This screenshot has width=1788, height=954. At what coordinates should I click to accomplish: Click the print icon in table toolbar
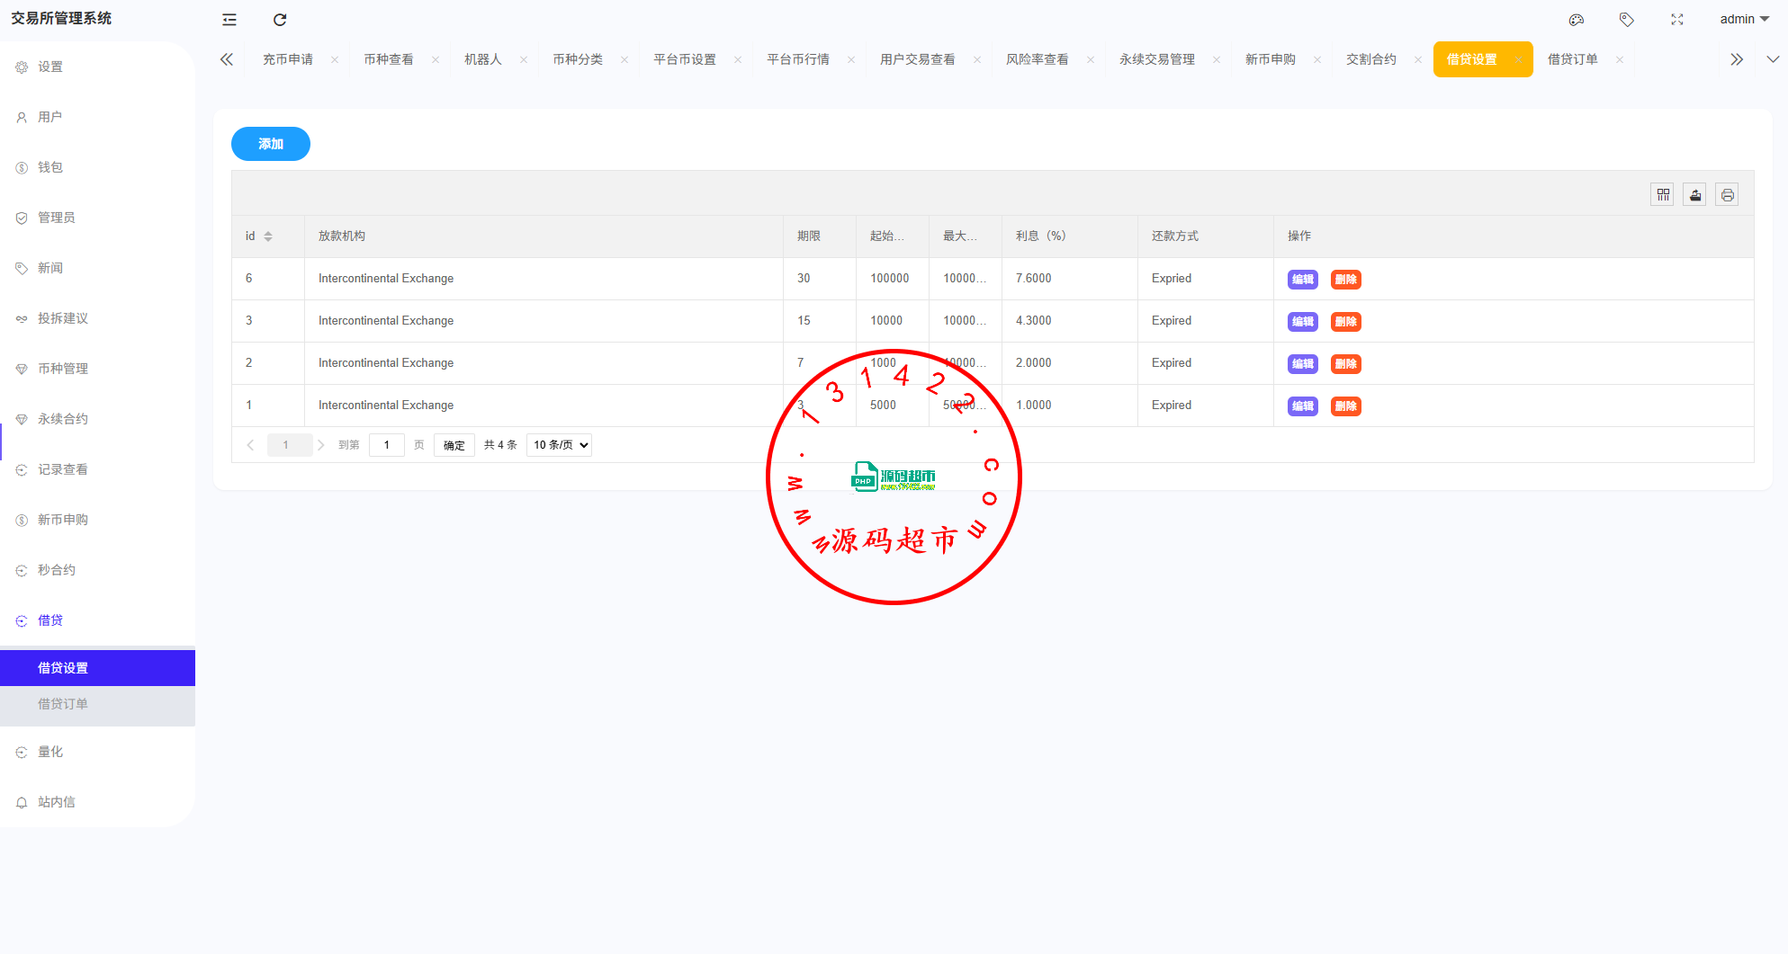coord(1727,195)
